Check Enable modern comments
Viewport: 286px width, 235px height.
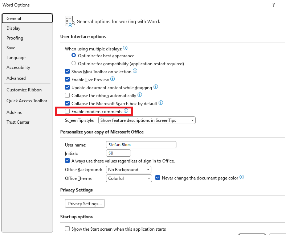point(67,111)
